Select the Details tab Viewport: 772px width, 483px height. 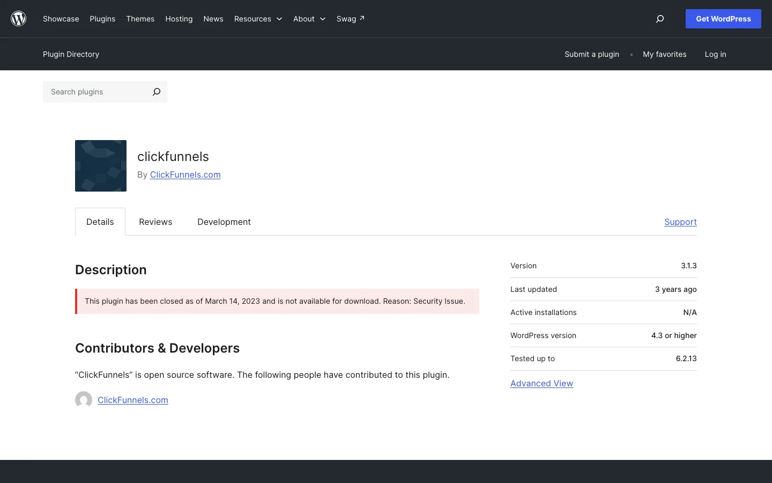pyautogui.click(x=100, y=222)
